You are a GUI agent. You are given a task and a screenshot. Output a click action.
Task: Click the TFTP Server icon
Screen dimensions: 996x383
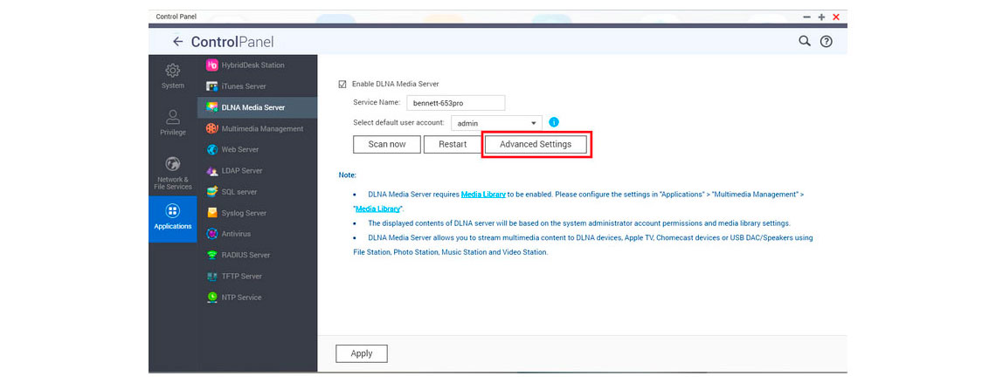(x=212, y=276)
